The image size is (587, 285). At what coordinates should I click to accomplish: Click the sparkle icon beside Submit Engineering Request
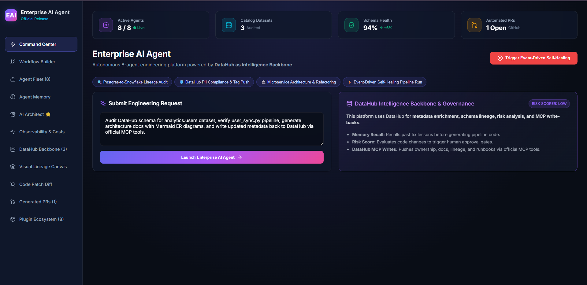pos(103,103)
